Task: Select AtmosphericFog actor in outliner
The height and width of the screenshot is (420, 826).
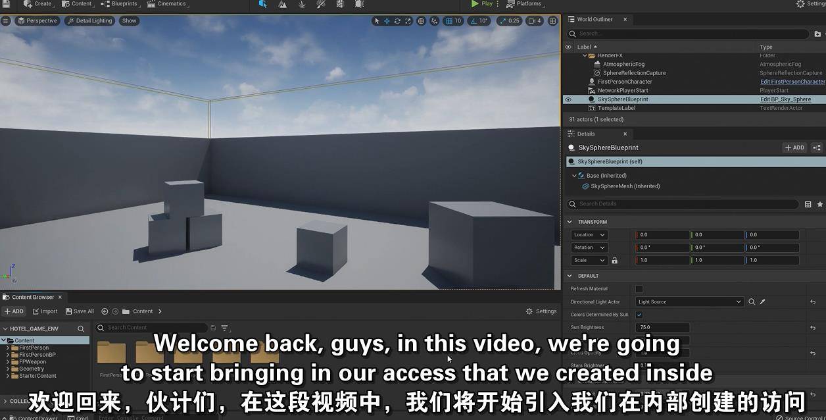Action: (623, 65)
